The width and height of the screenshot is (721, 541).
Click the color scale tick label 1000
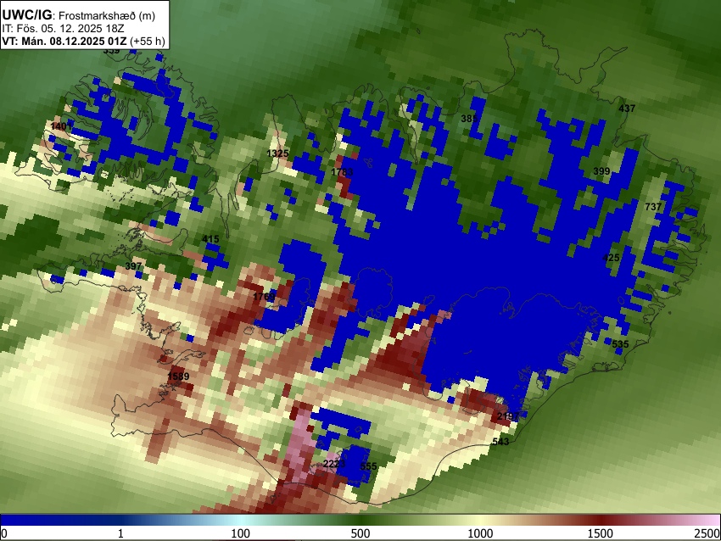480,533
